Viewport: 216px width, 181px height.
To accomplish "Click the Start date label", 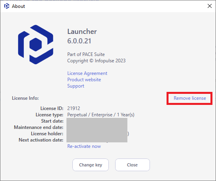I will click(x=52, y=121).
